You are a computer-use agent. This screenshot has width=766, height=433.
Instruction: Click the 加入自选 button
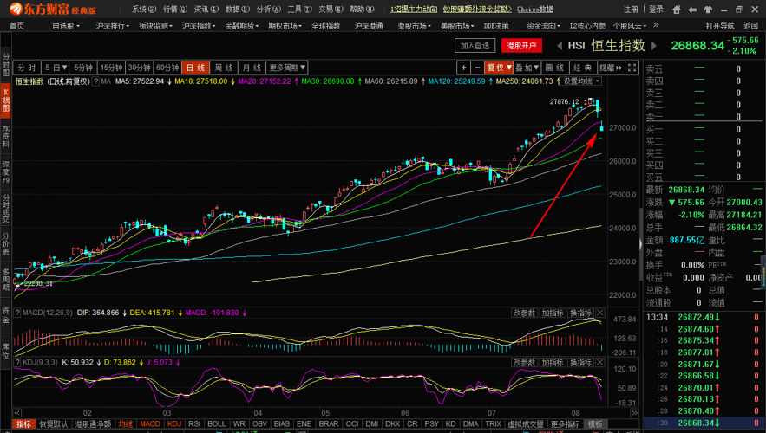coord(476,45)
